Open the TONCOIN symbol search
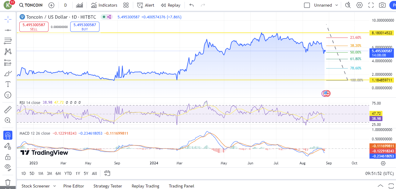The image size is (396, 189). pos(30,5)
